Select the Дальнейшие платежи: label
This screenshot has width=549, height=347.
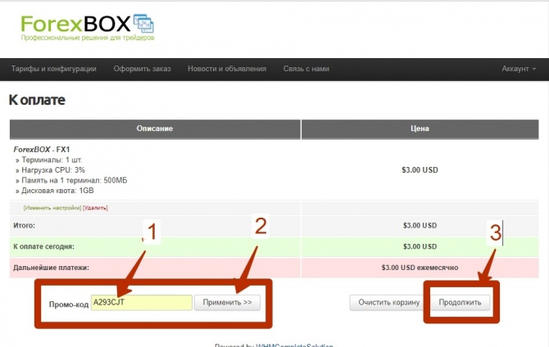tap(51, 268)
